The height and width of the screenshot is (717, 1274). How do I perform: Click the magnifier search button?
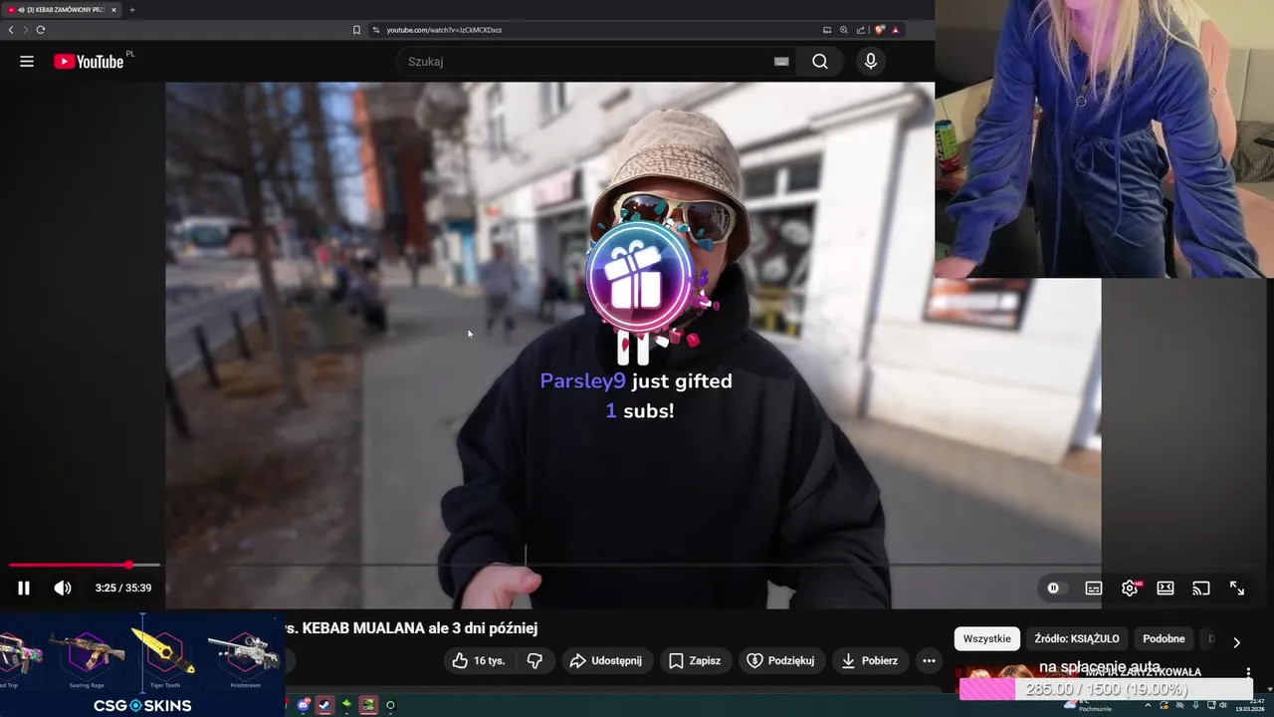[x=820, y=62]
